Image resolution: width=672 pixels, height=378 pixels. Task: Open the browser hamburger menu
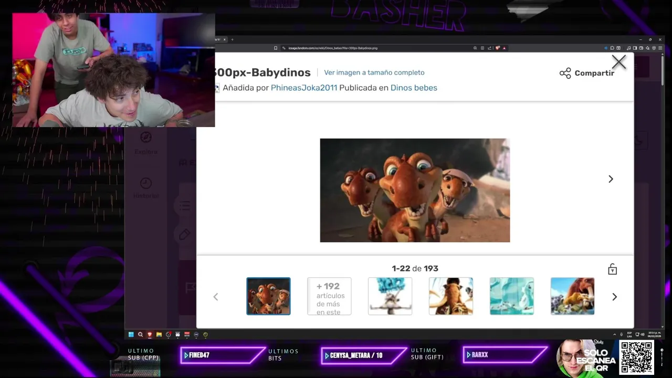(660, 48)
